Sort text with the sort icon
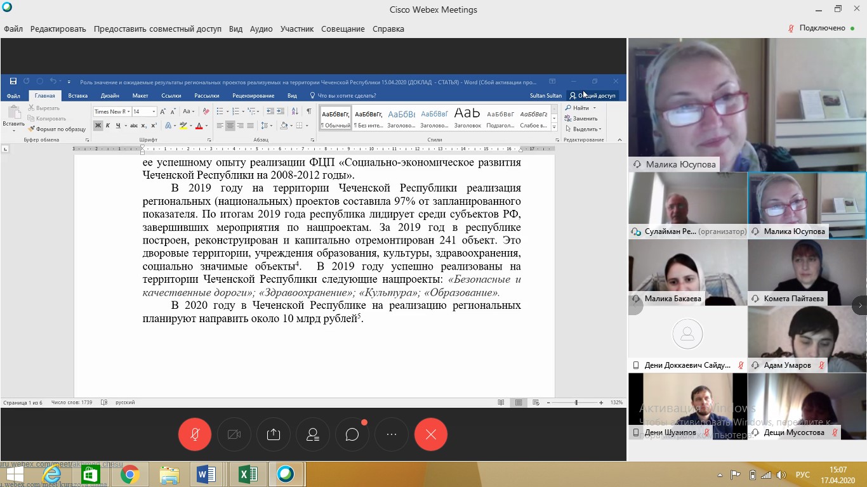This screenshot has height=487, width=867. [x=296, y=112]
